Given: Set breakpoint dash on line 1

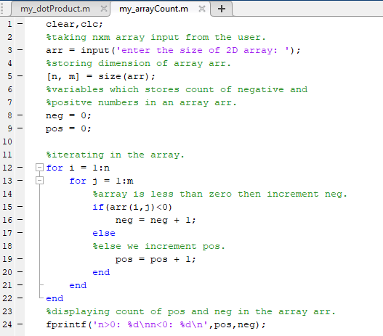Looking at the screenshot, I should [x=20, y=24].
